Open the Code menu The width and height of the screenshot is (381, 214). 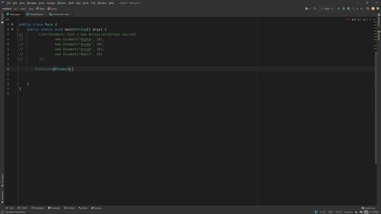point(42,3)
